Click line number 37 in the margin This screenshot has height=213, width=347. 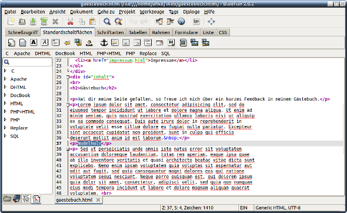tap(59, 143)
